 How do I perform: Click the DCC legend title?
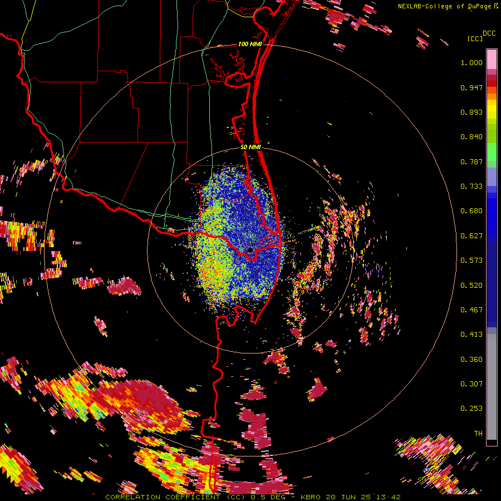[x=489, y=33]
